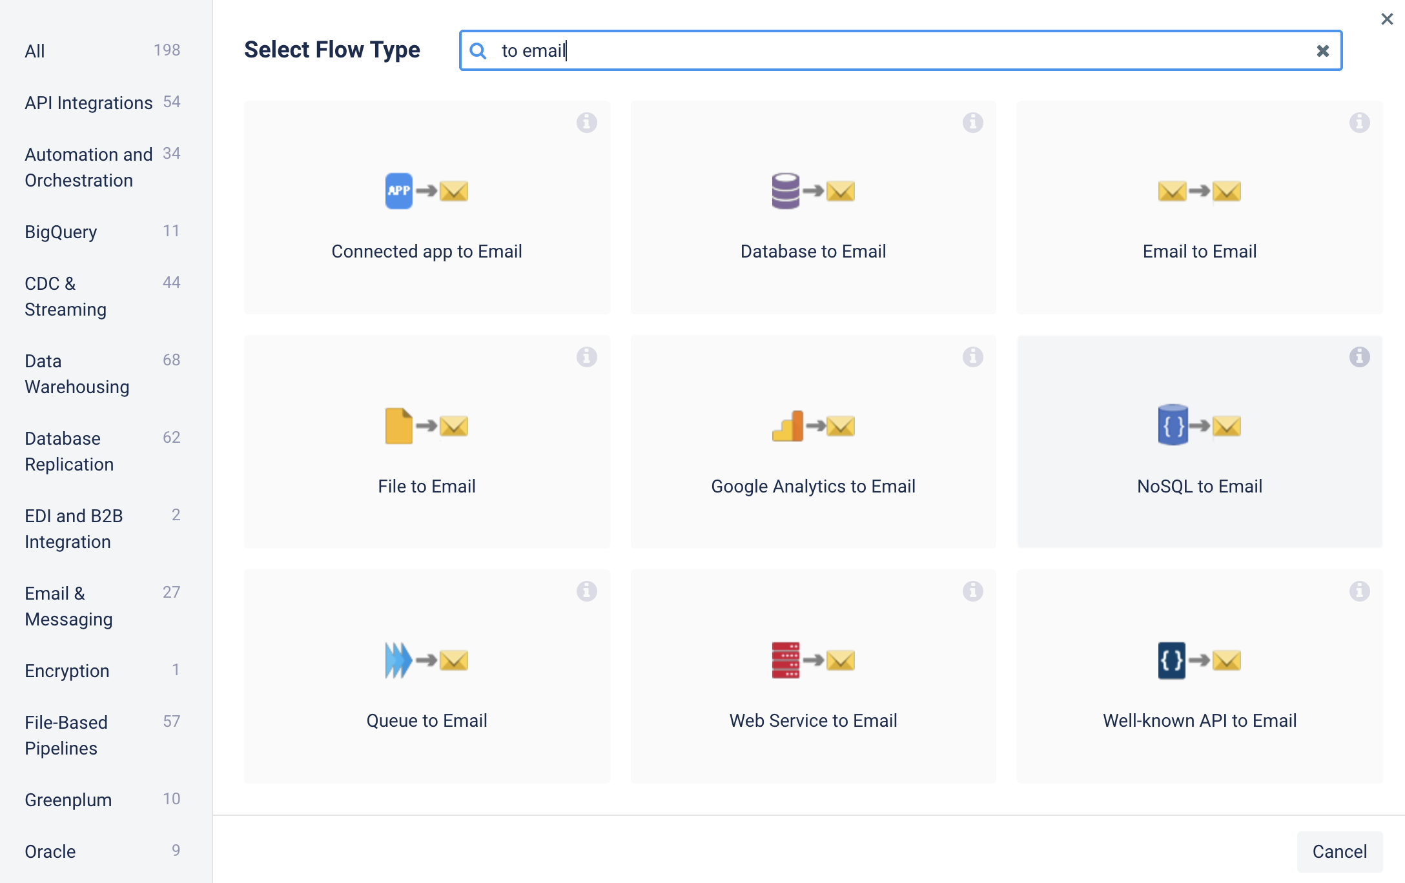
Task: Show info for File to Email
Action: tap(586, 356)
